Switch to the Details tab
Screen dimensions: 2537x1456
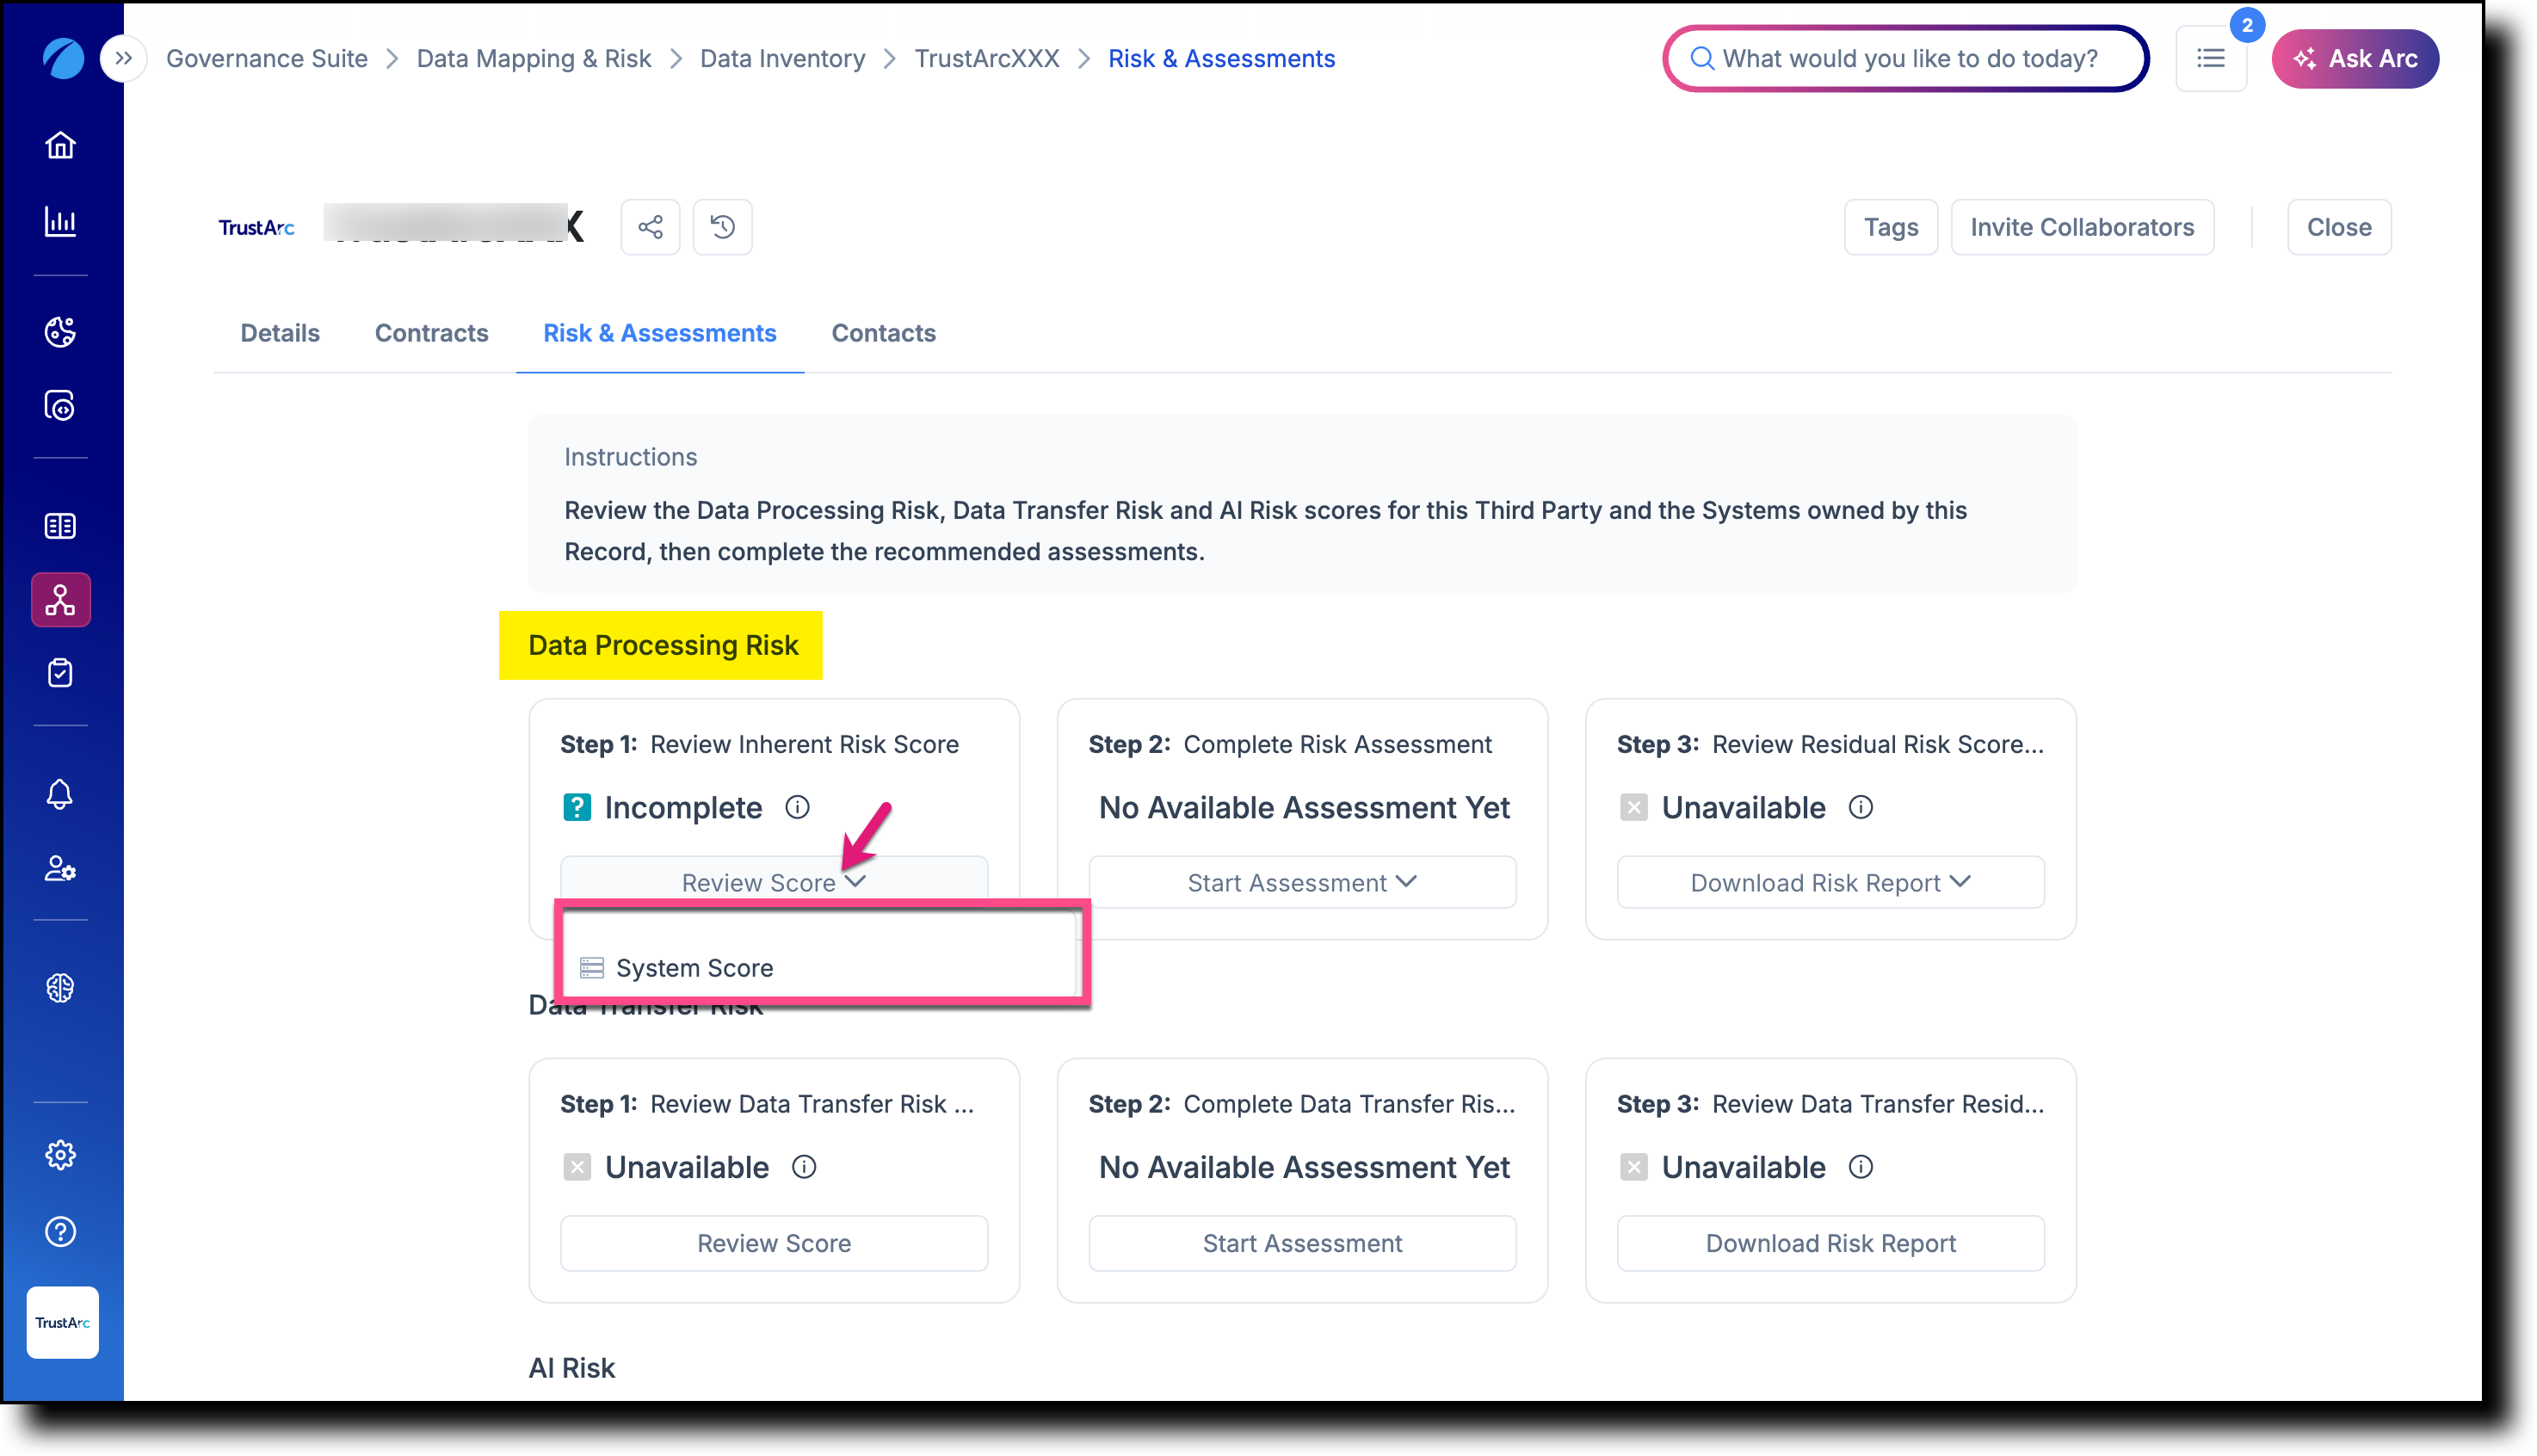pos(280,333)
